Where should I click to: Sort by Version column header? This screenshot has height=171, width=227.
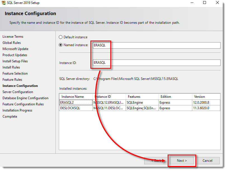(206, 97)
